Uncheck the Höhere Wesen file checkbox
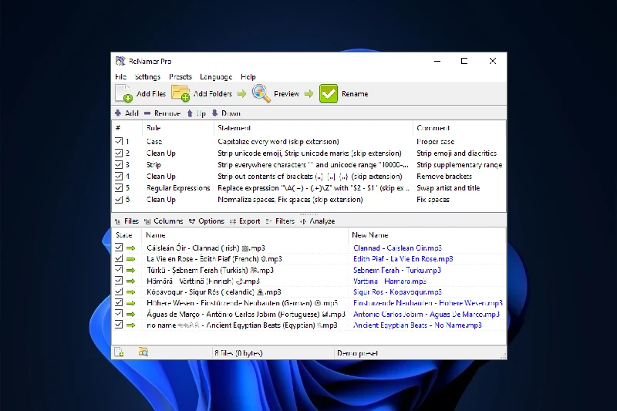Image resolution: width=617 pixels, height=411 pixels. [x=119, y=302]
